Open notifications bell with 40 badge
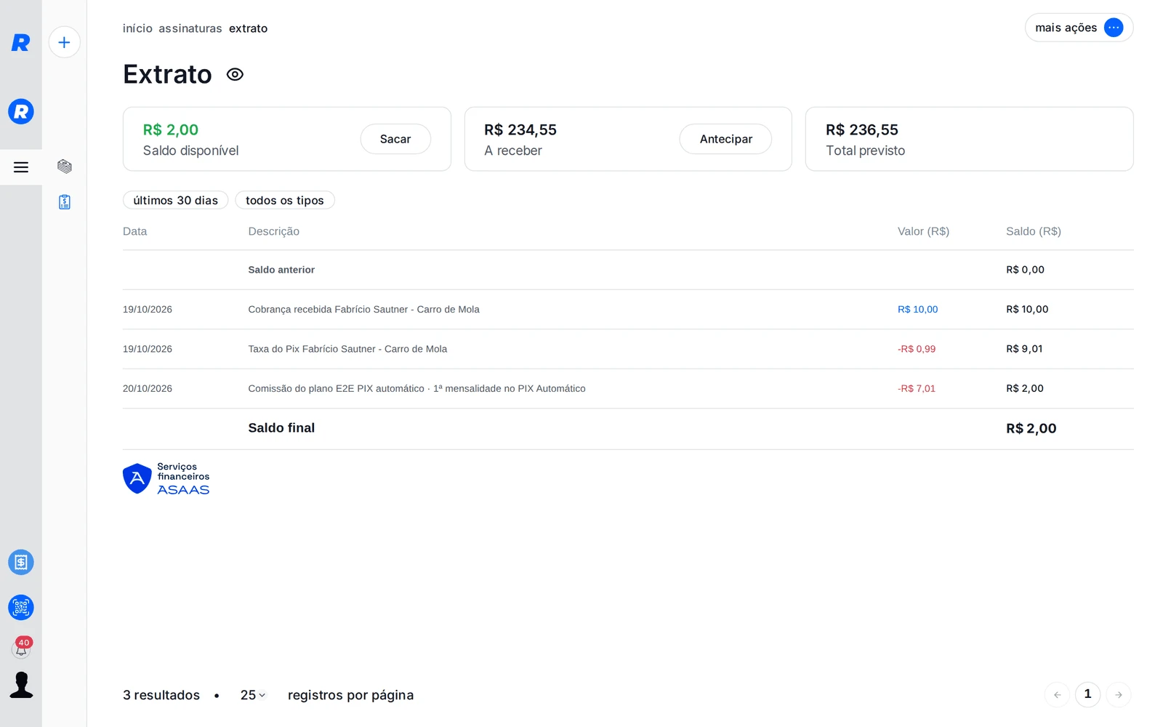The image size is (1163, 727). [x=22, y=647]
